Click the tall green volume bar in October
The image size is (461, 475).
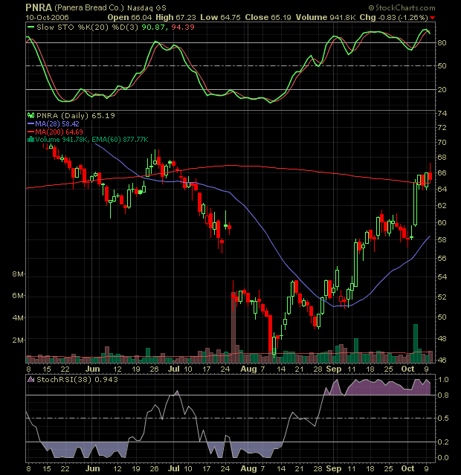click(x=416, y=343)
